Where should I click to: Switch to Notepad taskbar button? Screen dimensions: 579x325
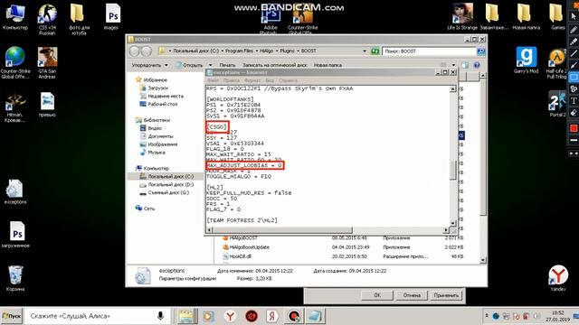click(315, 316)
